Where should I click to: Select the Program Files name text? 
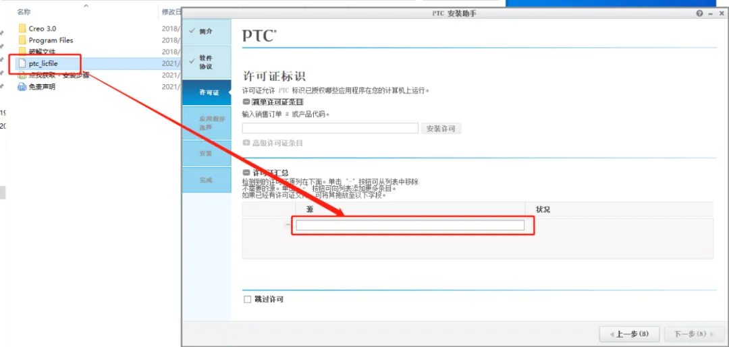(x=51, y=40)
